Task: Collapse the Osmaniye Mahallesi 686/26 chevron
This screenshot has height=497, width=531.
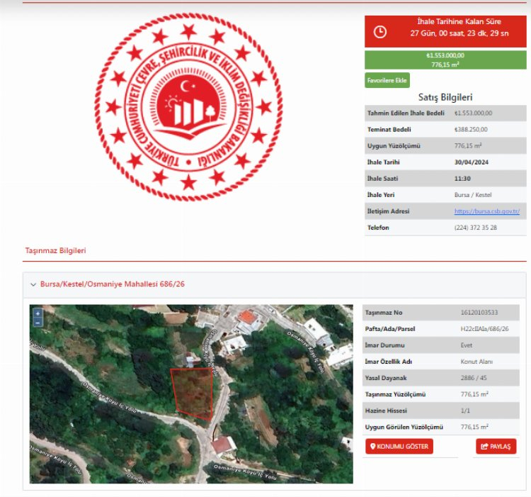Action: (x=33, y=284)
